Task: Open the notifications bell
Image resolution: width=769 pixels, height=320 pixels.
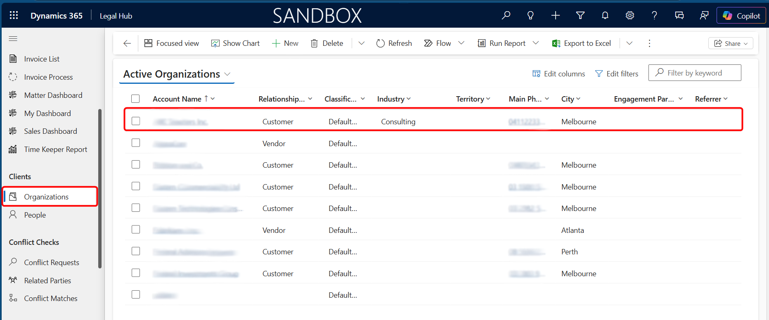Action: (x=605, y=16)
